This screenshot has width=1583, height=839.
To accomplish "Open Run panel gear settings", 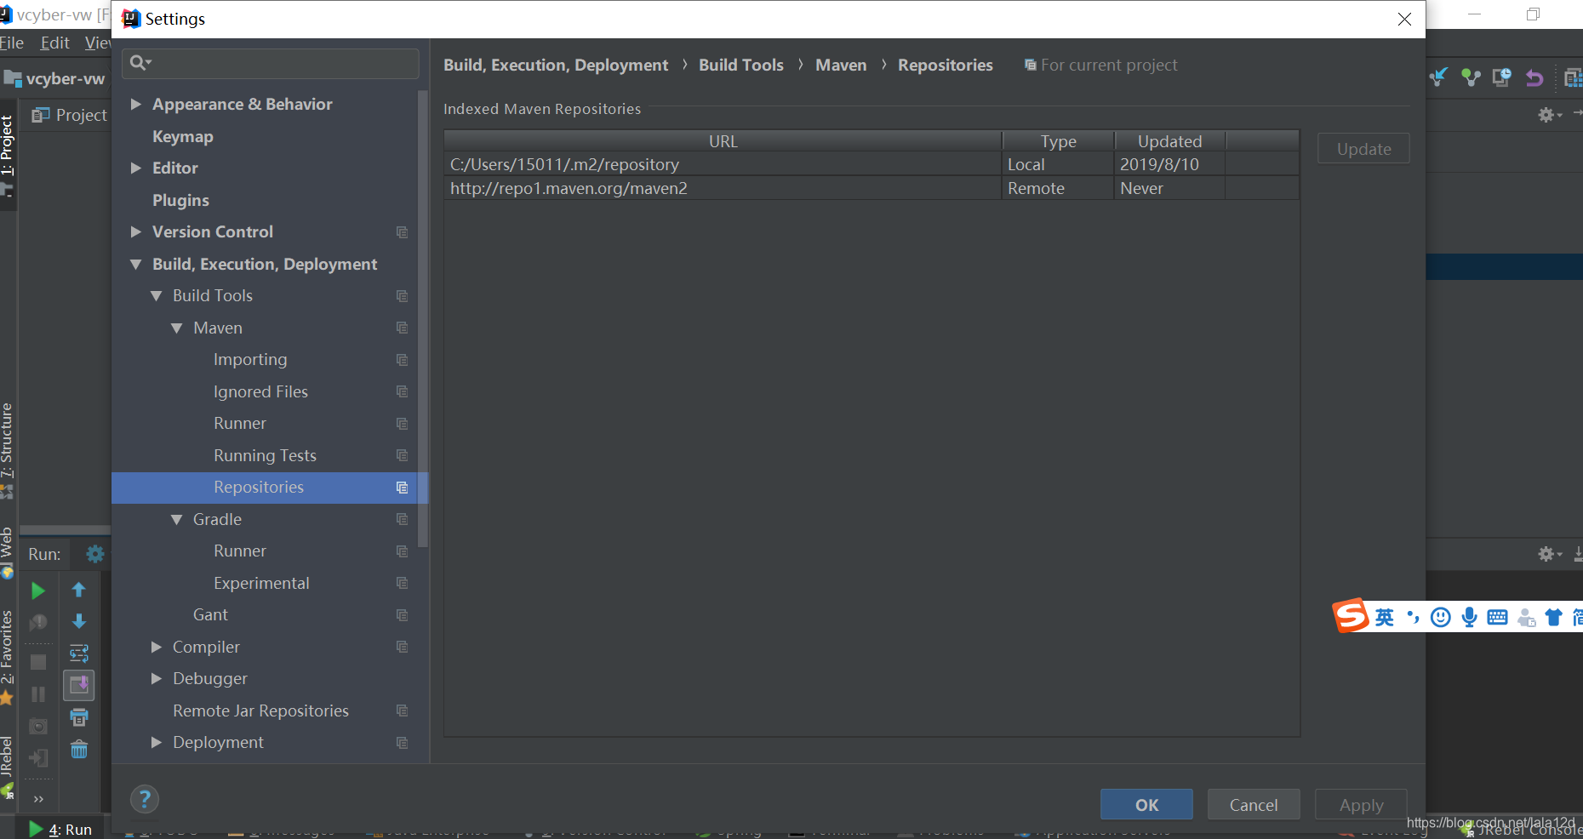I will [x=95, y=554].
